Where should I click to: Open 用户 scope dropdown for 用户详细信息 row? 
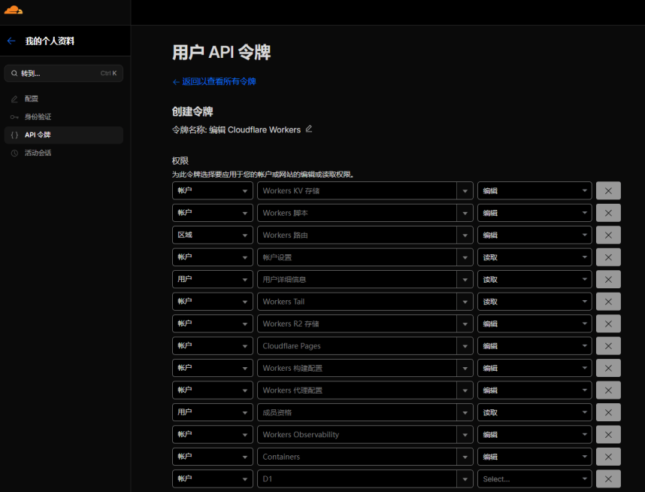coord(212,280)
